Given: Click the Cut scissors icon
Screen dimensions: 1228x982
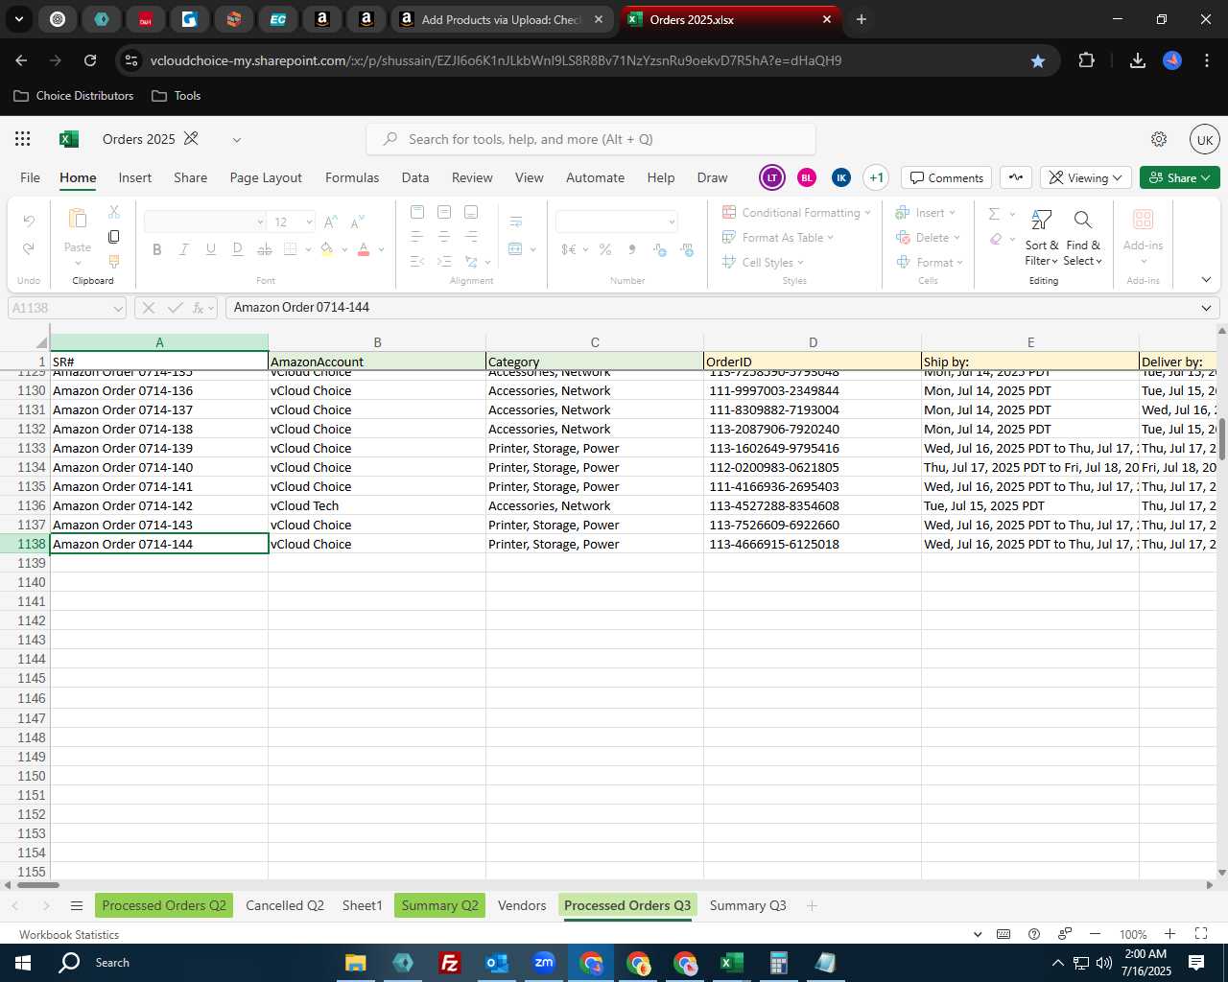Looking at the screenshot, I should click(114, 211).
